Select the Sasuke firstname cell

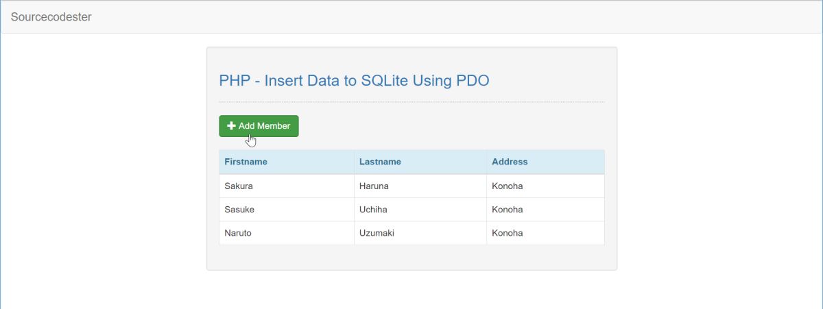click(x=239, y=210)
